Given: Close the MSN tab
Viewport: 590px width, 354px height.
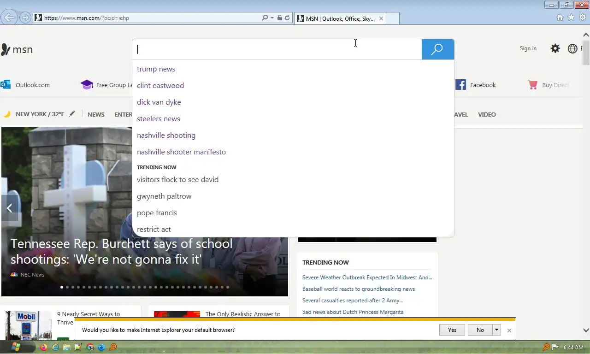Looking at the screenshot, I should tap(381, 18).
